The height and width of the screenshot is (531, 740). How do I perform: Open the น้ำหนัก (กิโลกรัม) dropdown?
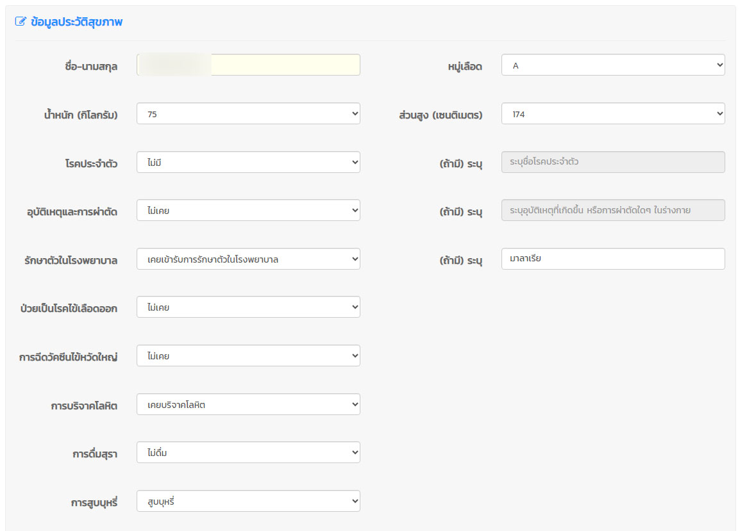248,114
